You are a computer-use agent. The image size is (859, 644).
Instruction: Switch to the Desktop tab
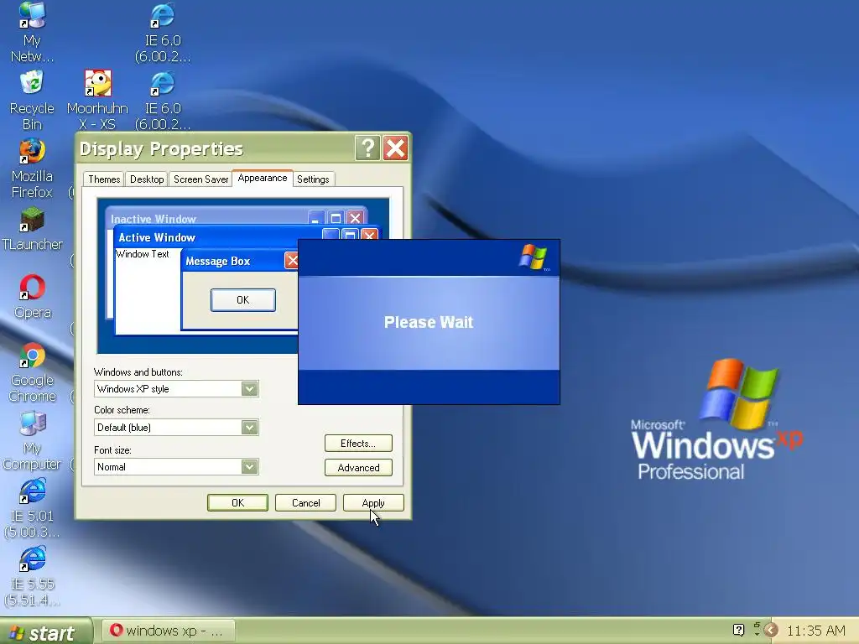click(x=147, y=179)
